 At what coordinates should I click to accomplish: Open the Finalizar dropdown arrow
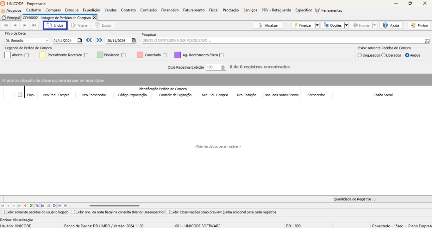point(317,25)
